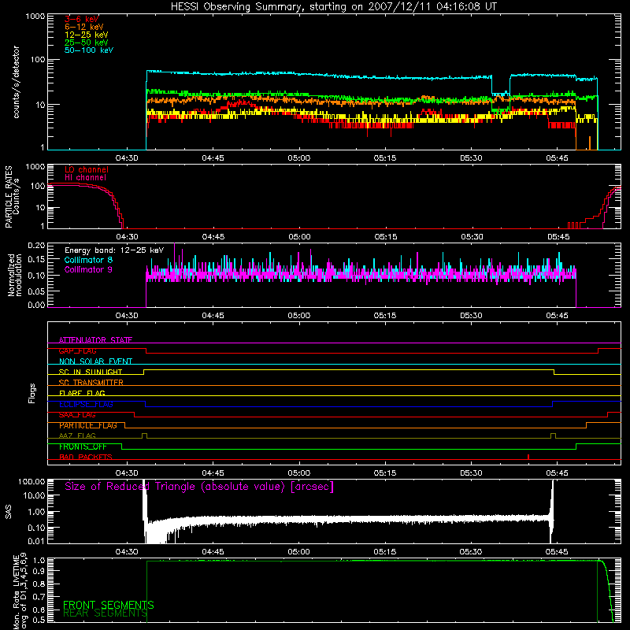Click the SC_TRANSMITTER flag label
Screen dimensions: 630x630
91,383
